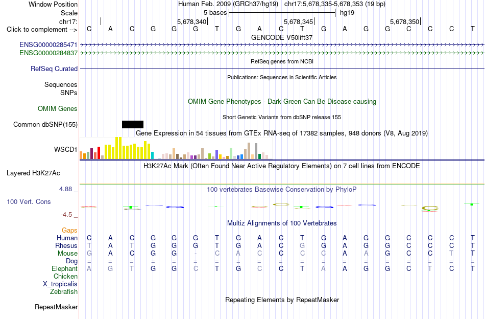485x319 pixels.
Task: Click the Human Feb. 2009 (GRCh37/hg19) header text
Action: [x=228, y=4]
